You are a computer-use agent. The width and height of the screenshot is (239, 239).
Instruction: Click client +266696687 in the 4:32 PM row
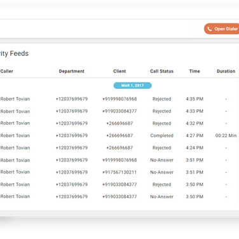[119, 123]
